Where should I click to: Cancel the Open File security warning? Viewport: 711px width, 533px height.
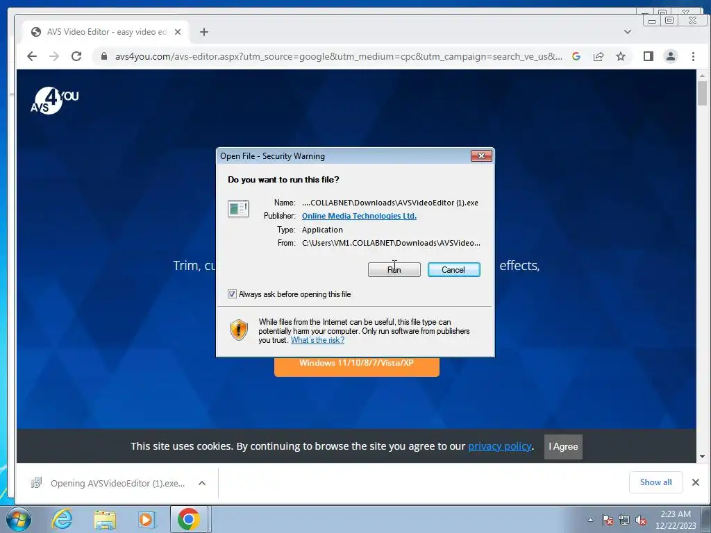453,270
